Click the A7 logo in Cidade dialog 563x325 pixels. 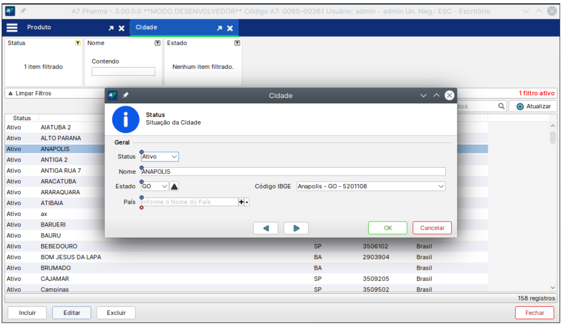tap(112, 95)
